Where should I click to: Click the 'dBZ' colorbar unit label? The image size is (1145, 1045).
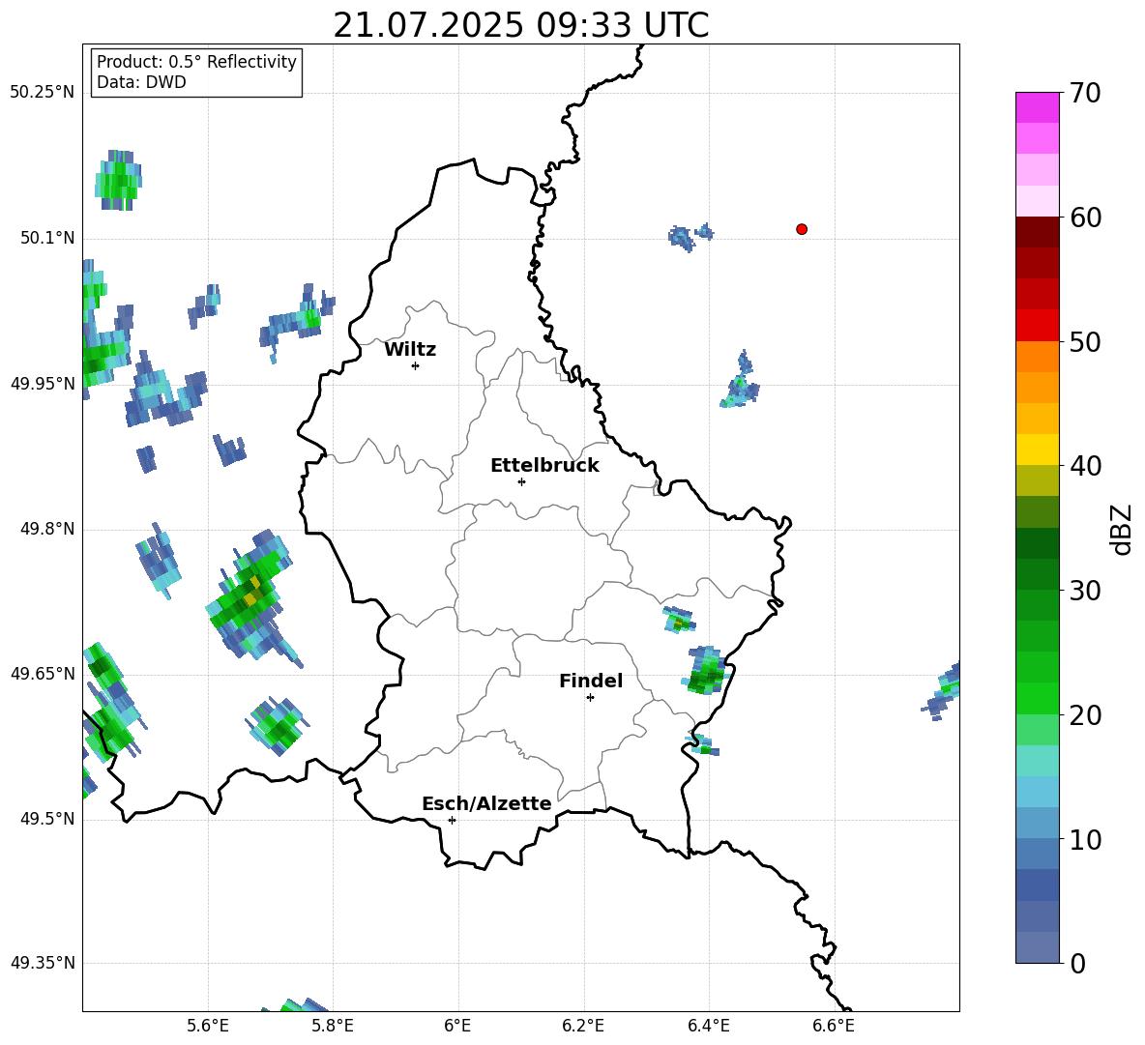click(x=1122, y=529)
